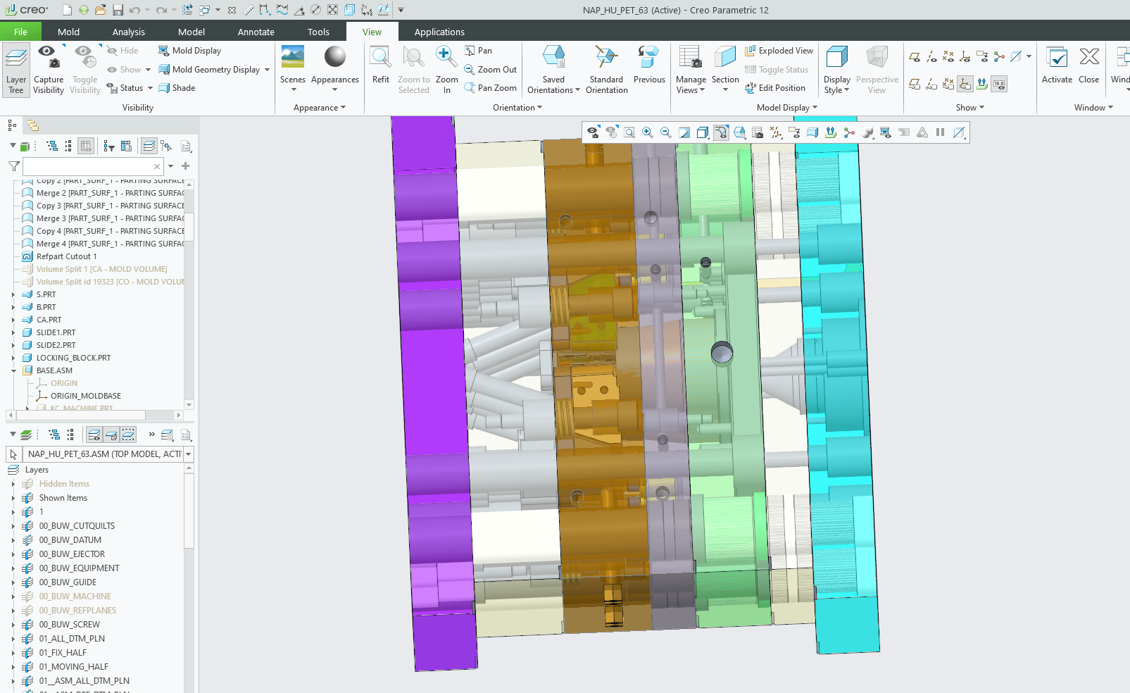
Task: Click the model tree search field
Action: tap(88, 166)
